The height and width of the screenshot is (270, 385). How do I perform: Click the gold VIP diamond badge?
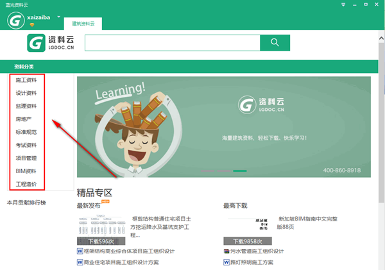click(x=32, y=25)
